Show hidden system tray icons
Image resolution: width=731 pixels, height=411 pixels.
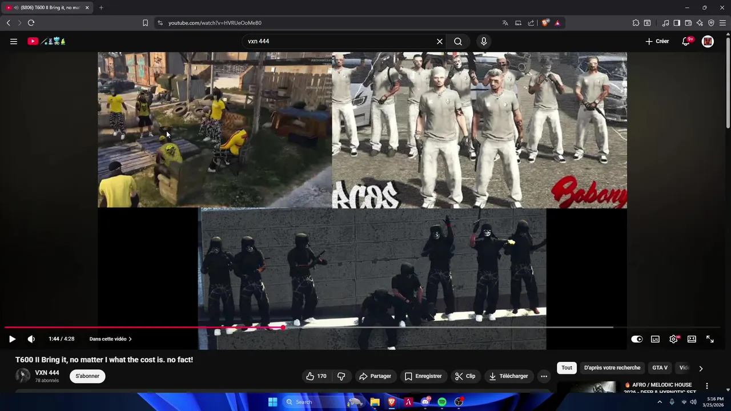pyautogui.click(x=660, y=402)
